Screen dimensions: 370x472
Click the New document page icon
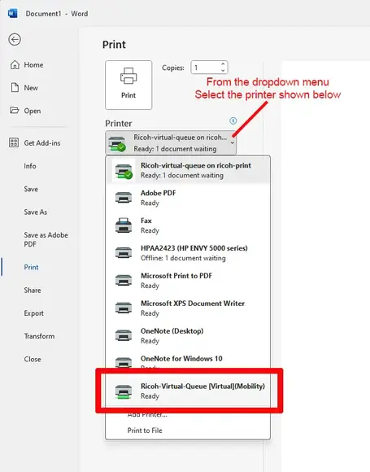tap(15, 88)
